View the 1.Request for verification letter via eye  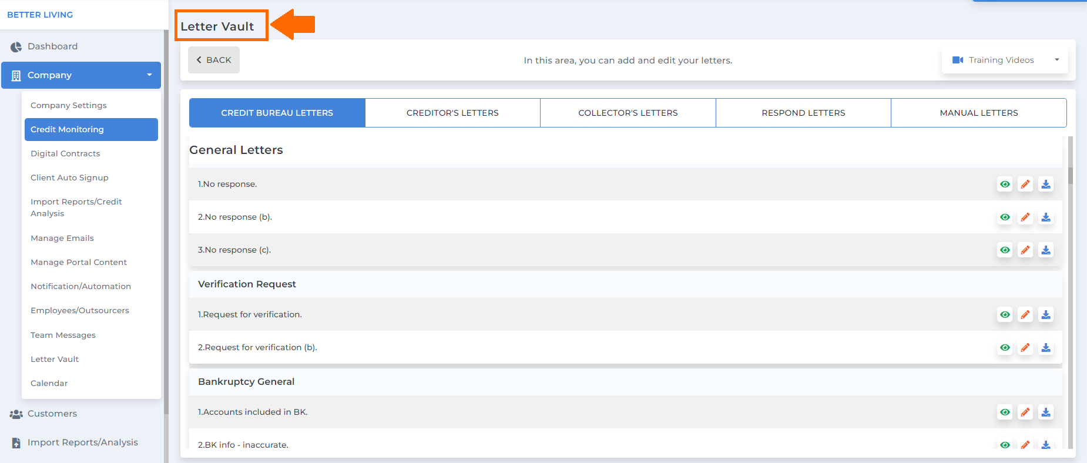pyautogui.click(x=1005, y=315)
